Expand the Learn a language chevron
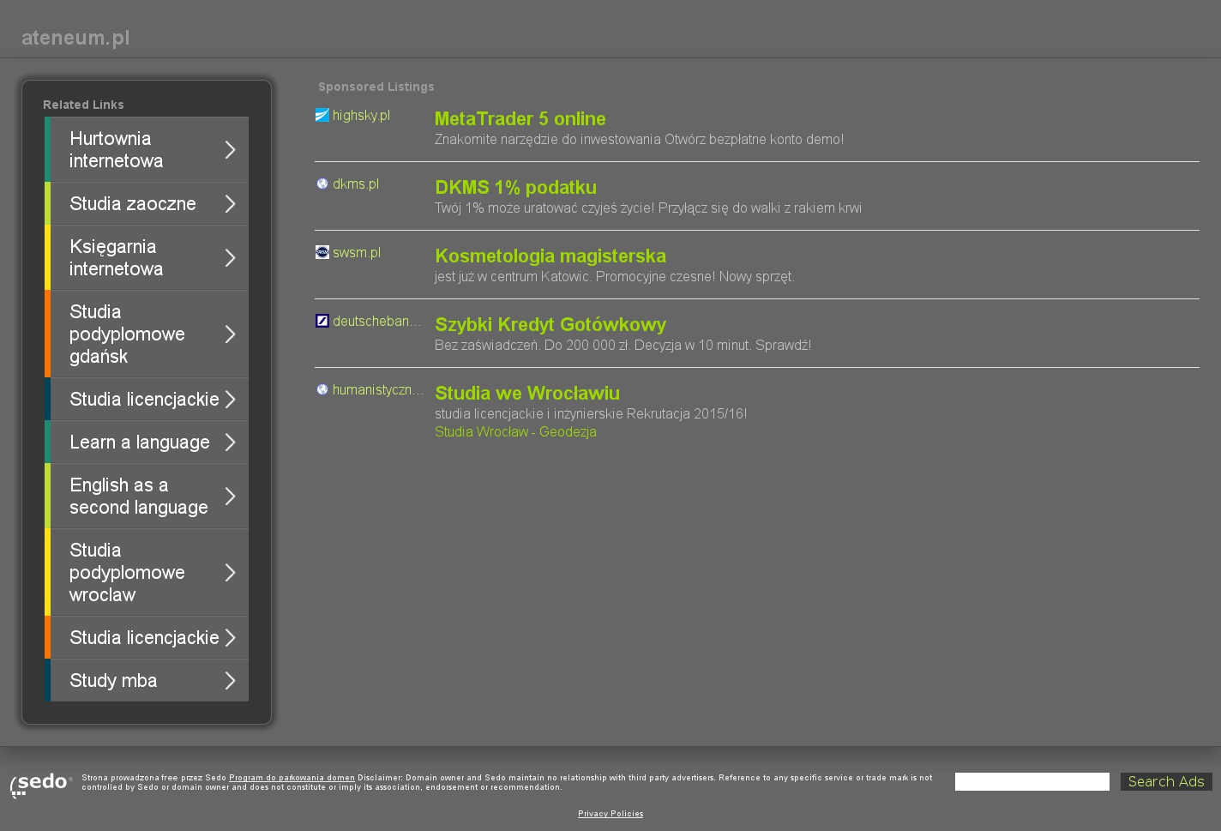1221x831 pixels. 230,443
